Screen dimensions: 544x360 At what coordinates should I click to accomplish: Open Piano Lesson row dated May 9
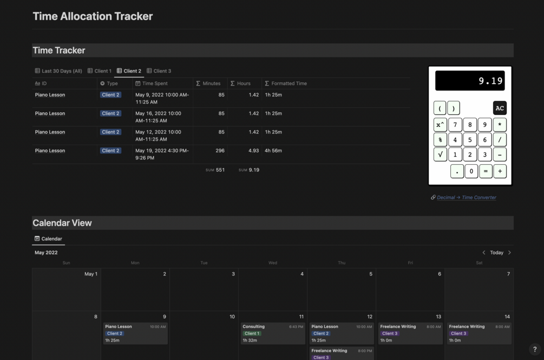50,95
